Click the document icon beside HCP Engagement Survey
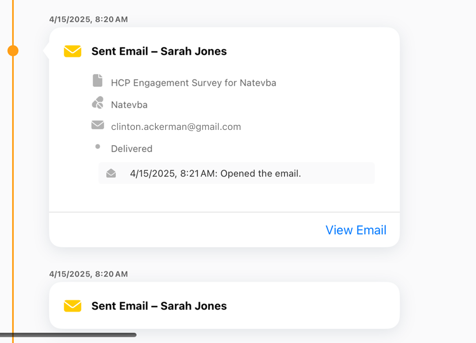The width and height of the screenshot is (476, 343). point(97,81)
